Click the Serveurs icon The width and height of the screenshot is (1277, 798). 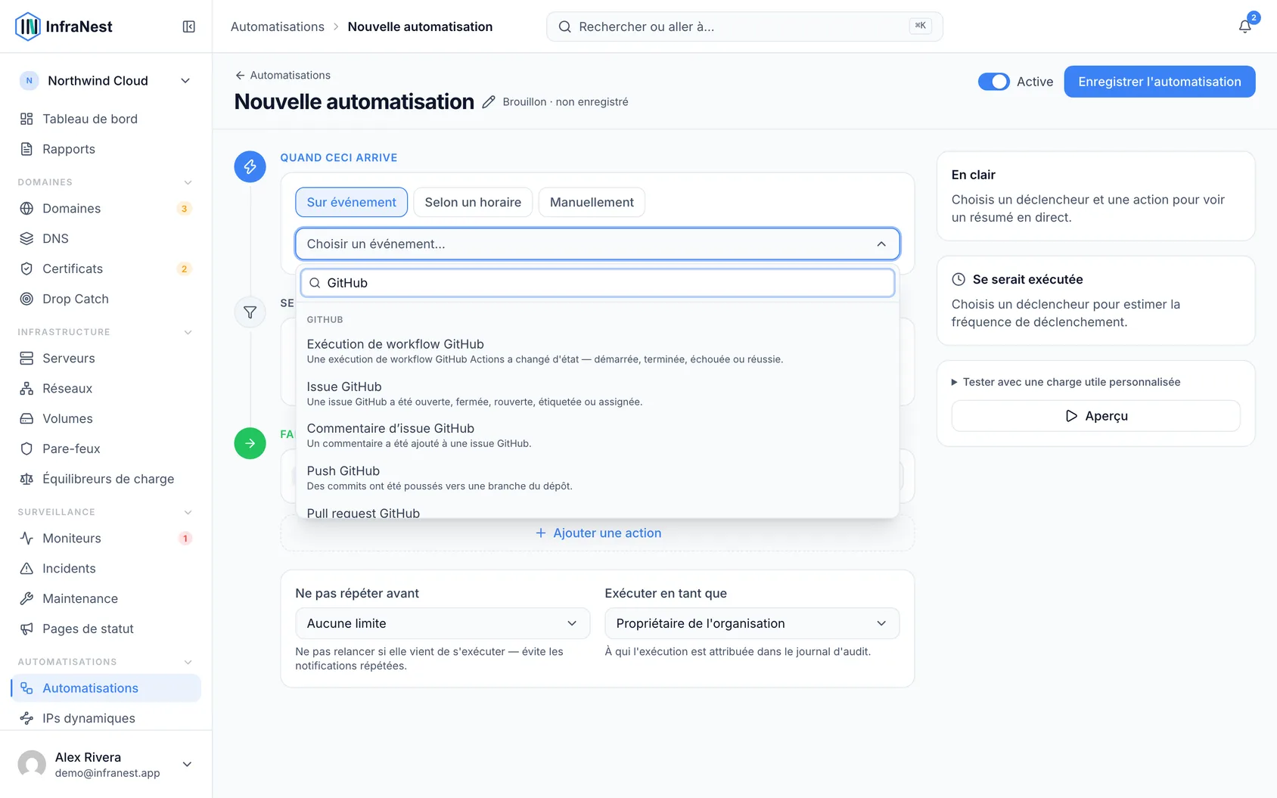pos(26,358)
